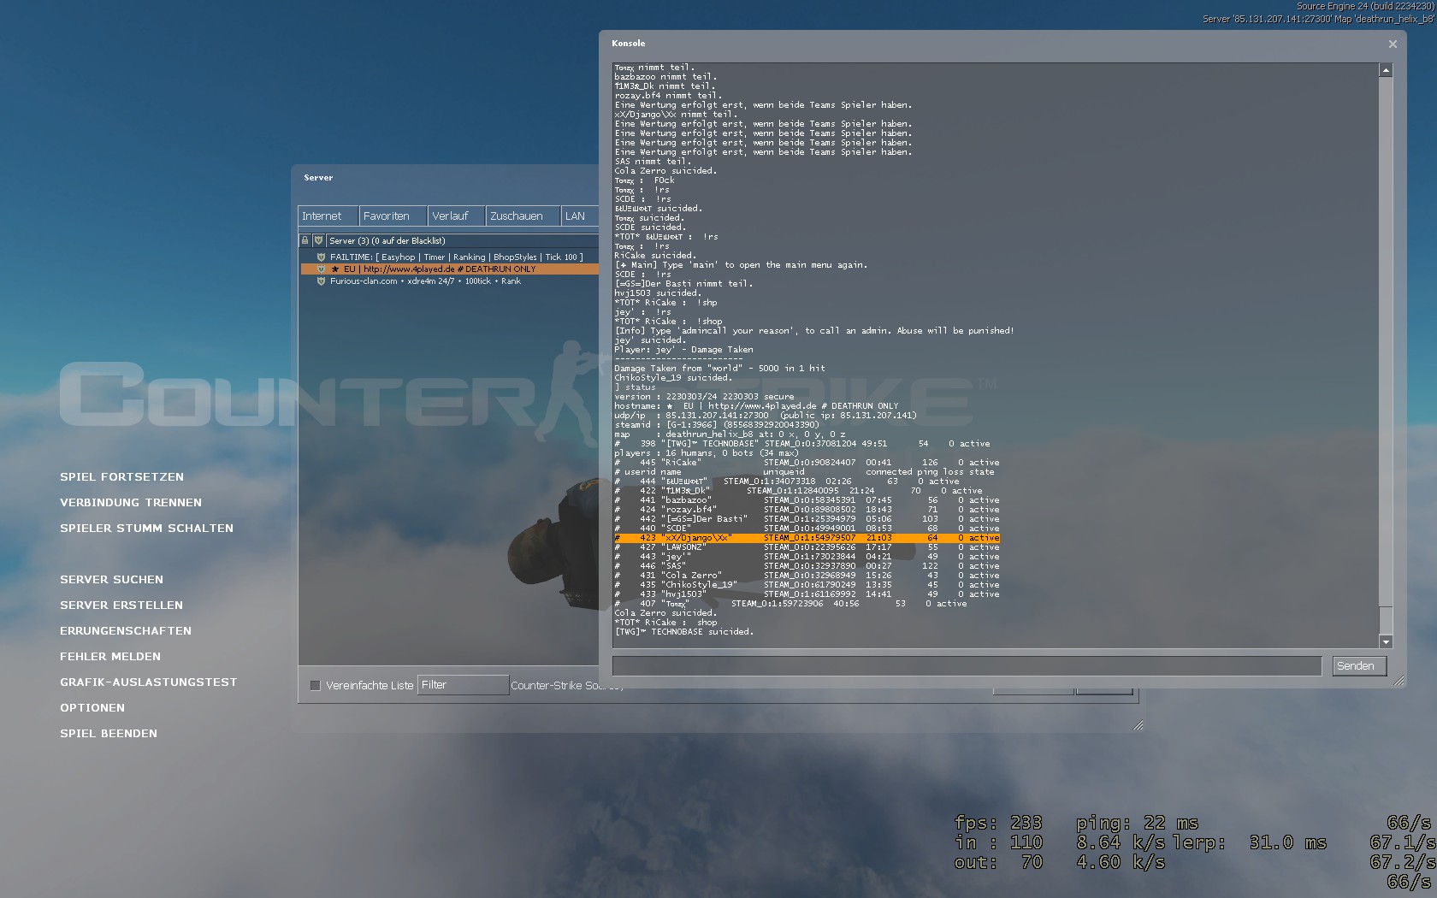Select the Furious-clan.com xdre4m server row

(x=449, y=281)
